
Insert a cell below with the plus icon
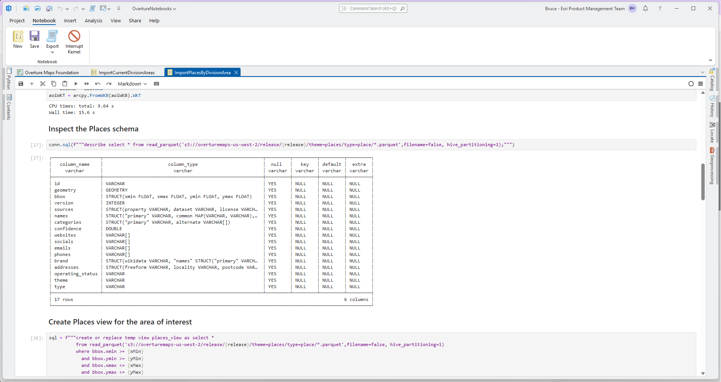pyautogui.click(x=32, y=84)
